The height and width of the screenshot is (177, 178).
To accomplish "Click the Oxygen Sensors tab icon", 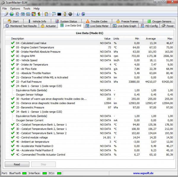I will point(149,21).
